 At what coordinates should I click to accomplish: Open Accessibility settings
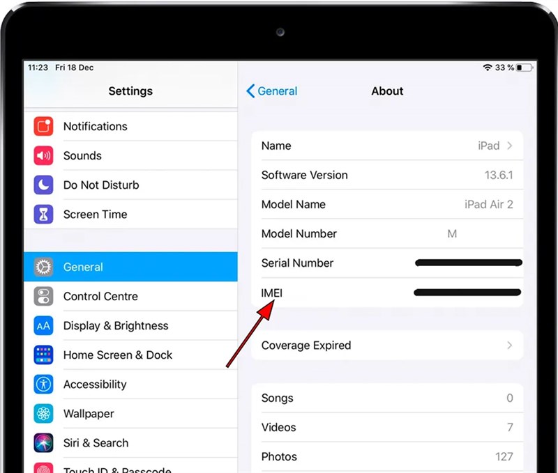click(x=130, y=384)
